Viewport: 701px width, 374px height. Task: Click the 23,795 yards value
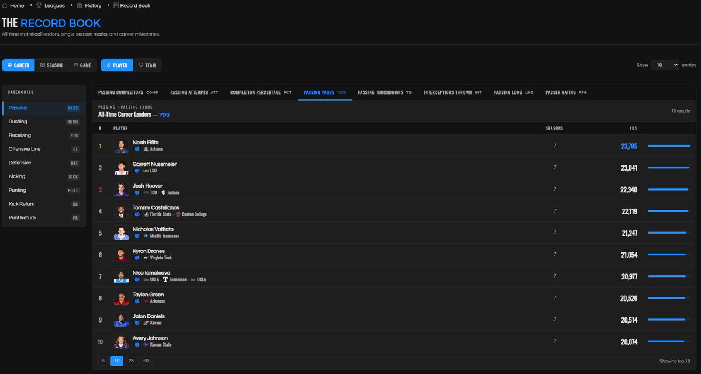[x=629, y=146]
